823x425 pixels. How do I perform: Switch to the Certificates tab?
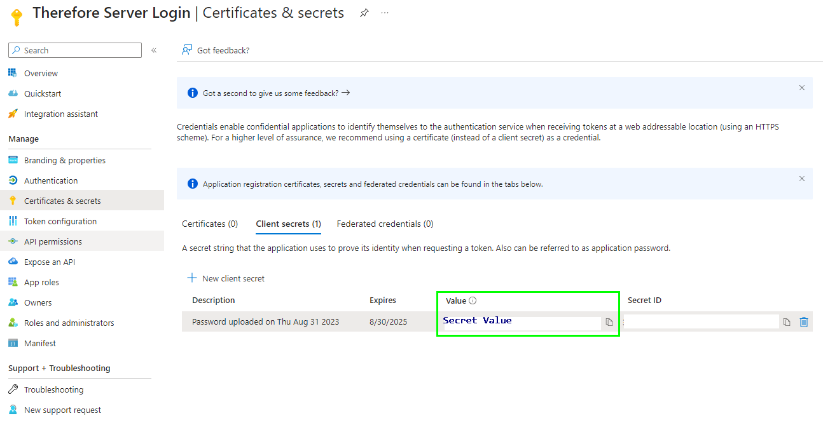[x=210, y=224]
